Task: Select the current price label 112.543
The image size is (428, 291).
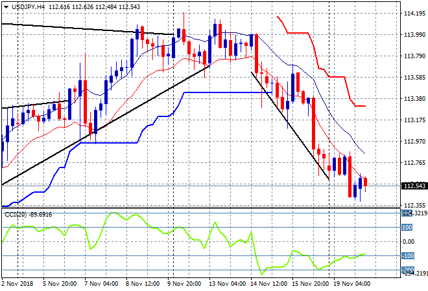Action: (x=414, y=186)
